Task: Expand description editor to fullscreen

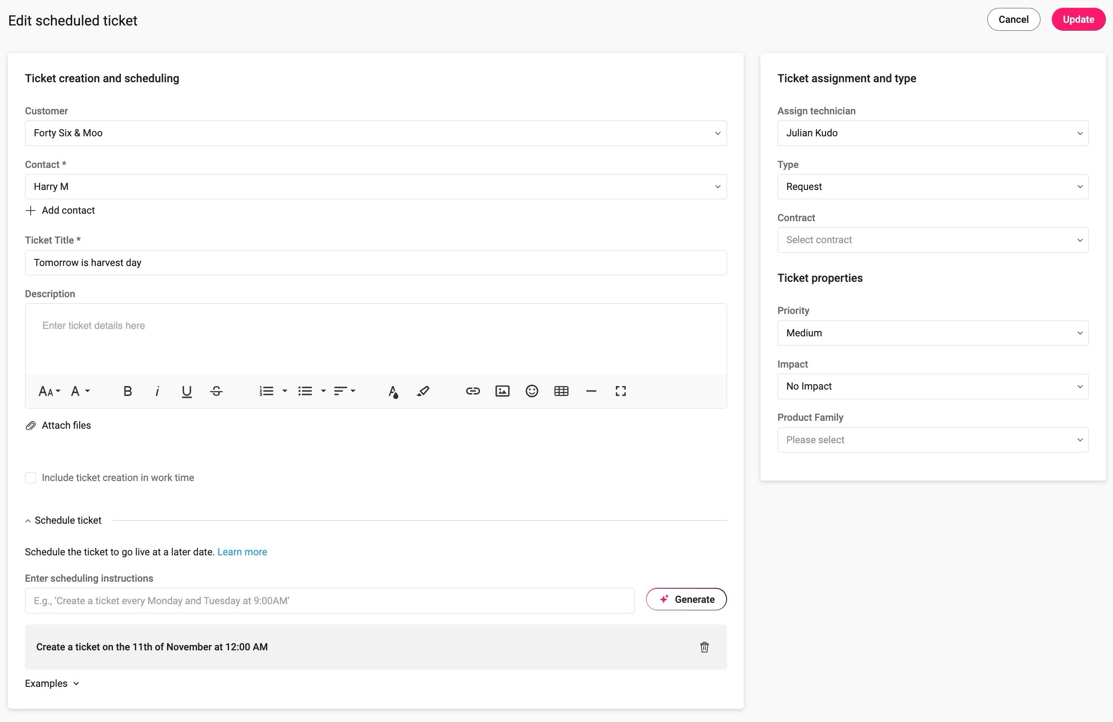Action: coord(621,391)
